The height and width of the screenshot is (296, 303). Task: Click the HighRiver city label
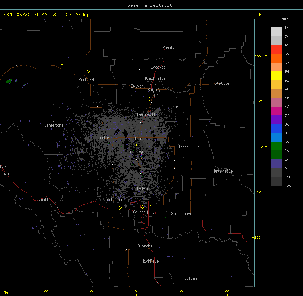151,261
